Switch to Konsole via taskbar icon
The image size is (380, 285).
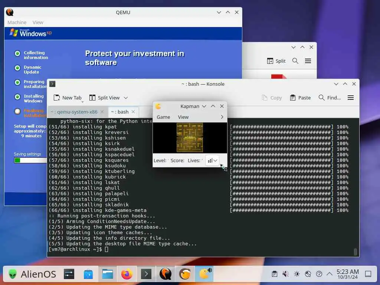point(146,274)
